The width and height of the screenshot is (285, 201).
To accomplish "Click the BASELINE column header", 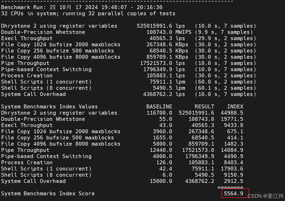I will coord(159,106).
